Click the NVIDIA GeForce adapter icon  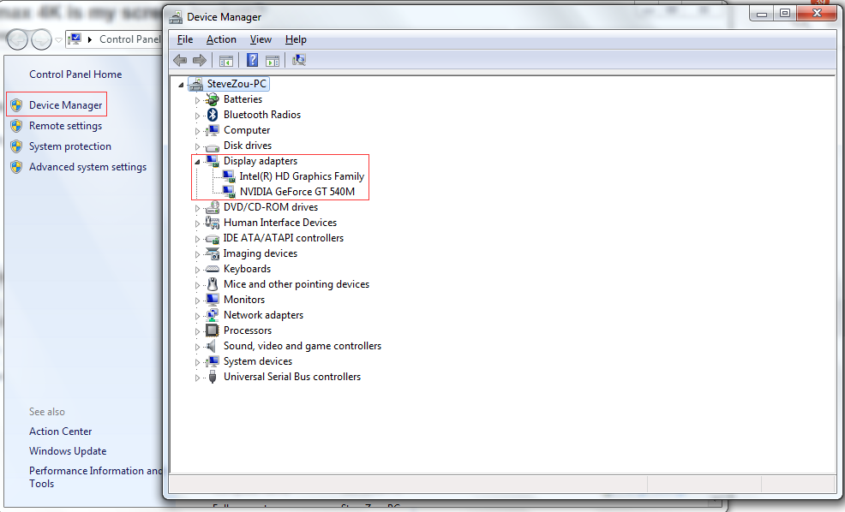(x=229, y=192)
